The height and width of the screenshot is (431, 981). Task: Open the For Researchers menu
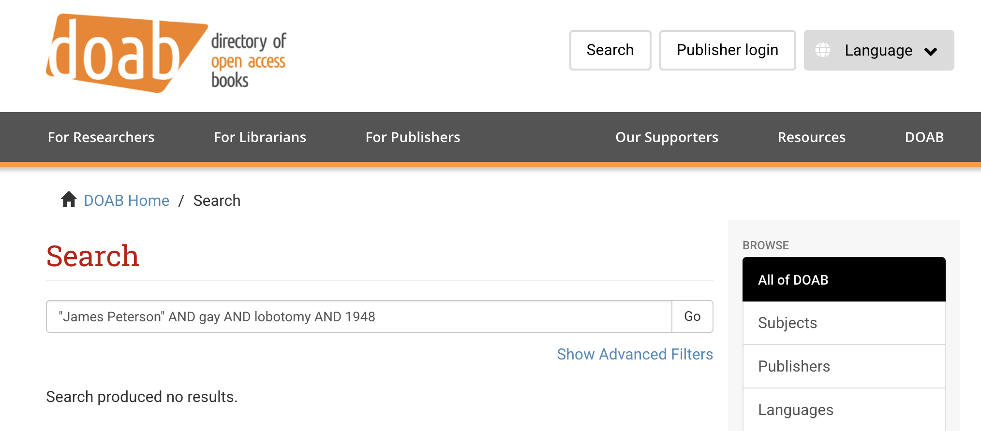[x=101, y=137]
